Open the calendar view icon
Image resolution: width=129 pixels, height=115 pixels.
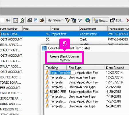pyautogui.click(x=15, y=20)
